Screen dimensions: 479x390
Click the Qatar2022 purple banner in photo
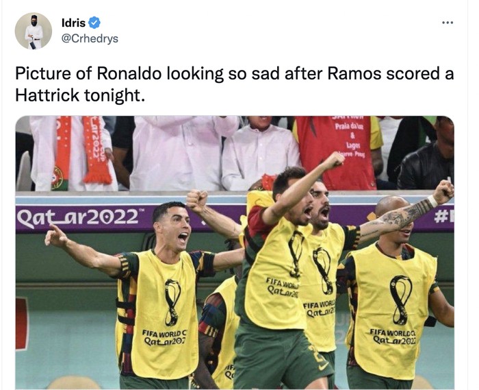(80, 218)
